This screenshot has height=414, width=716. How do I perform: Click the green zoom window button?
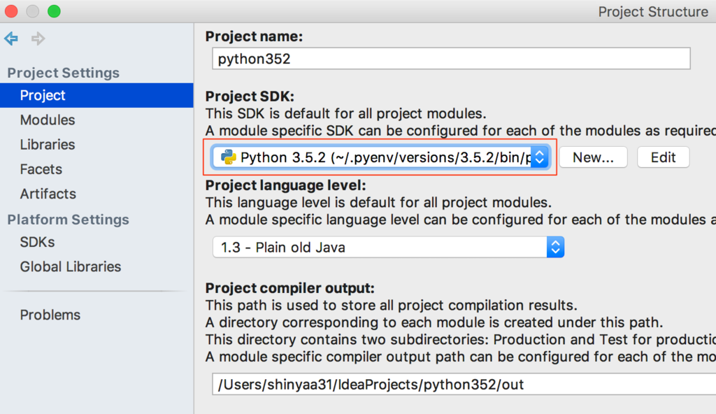[x=54, y=11]
